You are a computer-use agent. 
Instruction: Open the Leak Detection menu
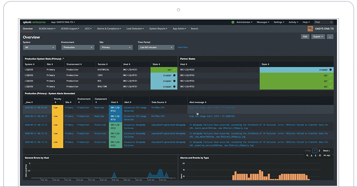point(135,29)
